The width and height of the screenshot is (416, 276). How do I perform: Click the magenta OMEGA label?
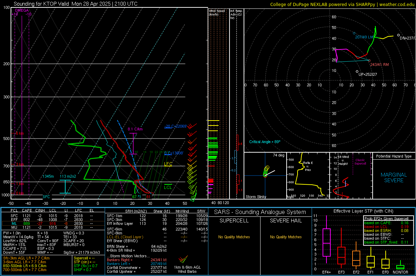coord(22,10)
